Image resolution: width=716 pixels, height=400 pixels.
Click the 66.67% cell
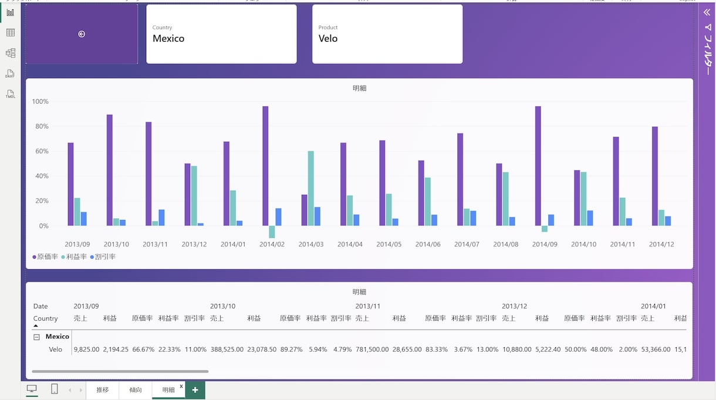point(143,350)
